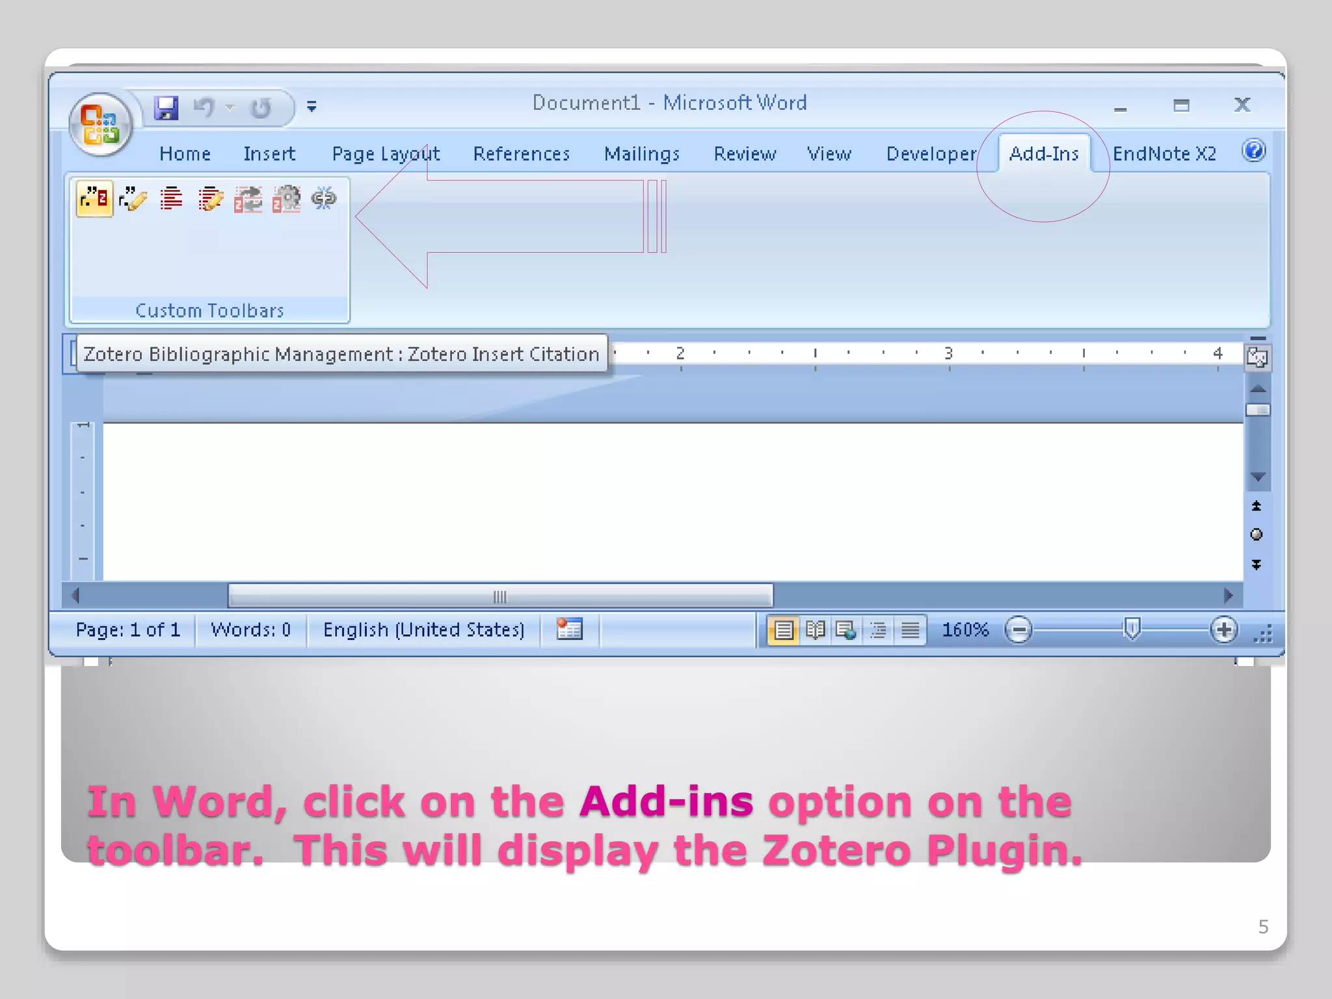Switch to the Home ribbon tab
The height and width of the screenshot is (999, 1332).
[185, 153]
